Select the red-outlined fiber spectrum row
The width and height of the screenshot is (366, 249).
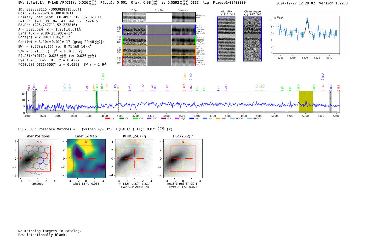[x=159, y=61]
